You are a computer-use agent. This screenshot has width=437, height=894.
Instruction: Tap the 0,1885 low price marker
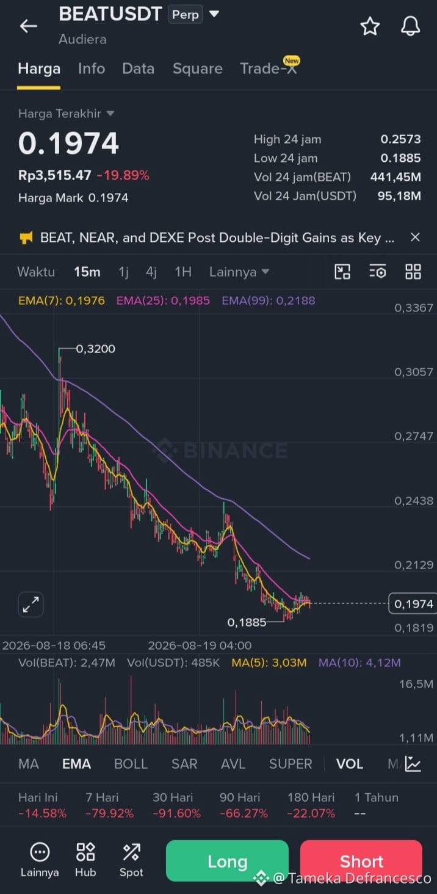[247, 622]
